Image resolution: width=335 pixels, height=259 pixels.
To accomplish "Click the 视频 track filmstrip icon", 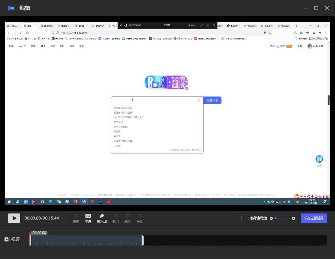I will tap(7, 239).
